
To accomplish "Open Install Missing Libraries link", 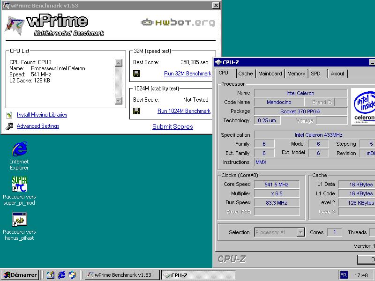I will tap(42, 115).
